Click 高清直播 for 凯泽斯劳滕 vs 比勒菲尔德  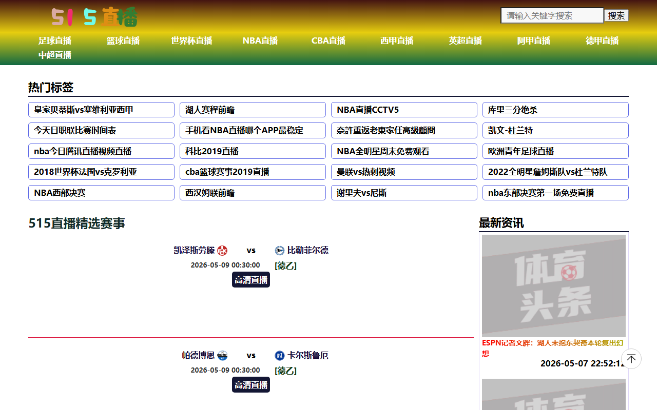[x=251, y=280]
